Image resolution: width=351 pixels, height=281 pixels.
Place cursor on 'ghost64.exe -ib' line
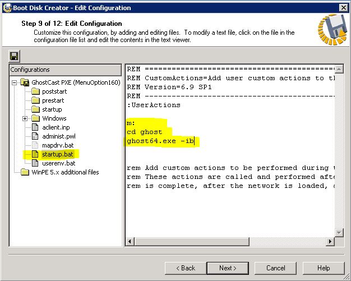(x=160, y=141)
